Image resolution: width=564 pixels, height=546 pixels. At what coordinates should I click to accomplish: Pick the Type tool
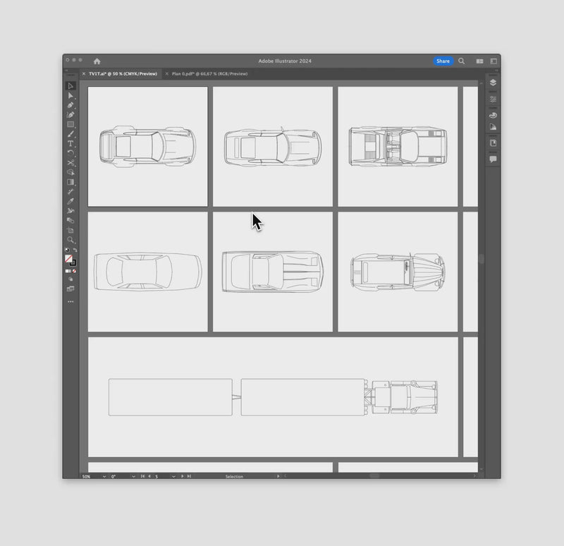[70, 144]
